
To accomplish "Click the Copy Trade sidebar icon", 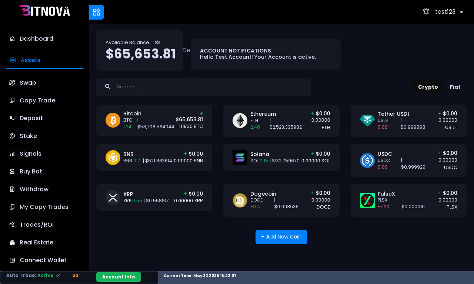I will pos(12,101).
